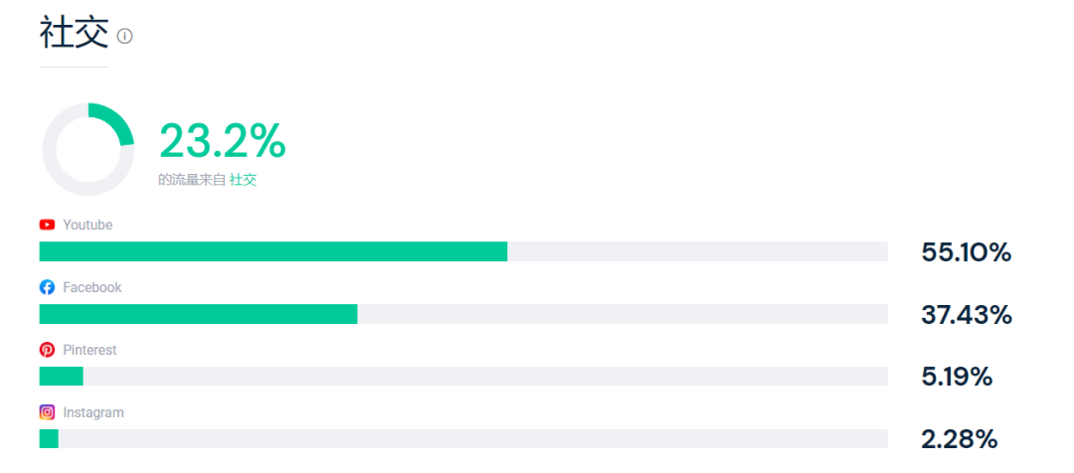The height and width of the screenshot is (473, 1074).
Task: Click the info icon beside 社交 heading
Action: [124, 36]
